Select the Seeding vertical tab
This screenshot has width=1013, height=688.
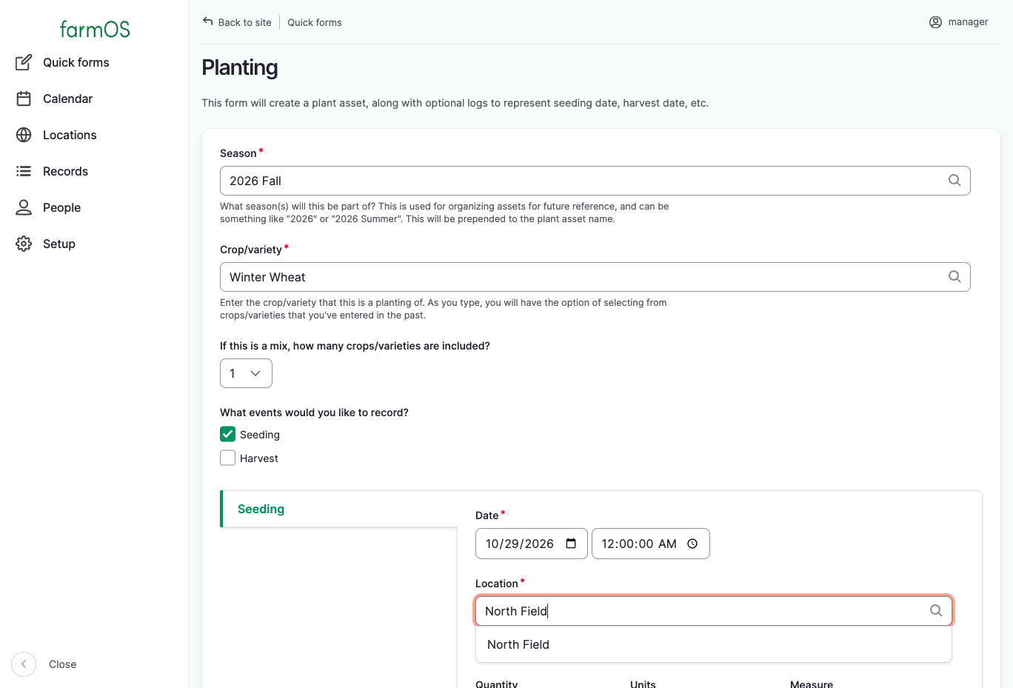tap(340, 509)
